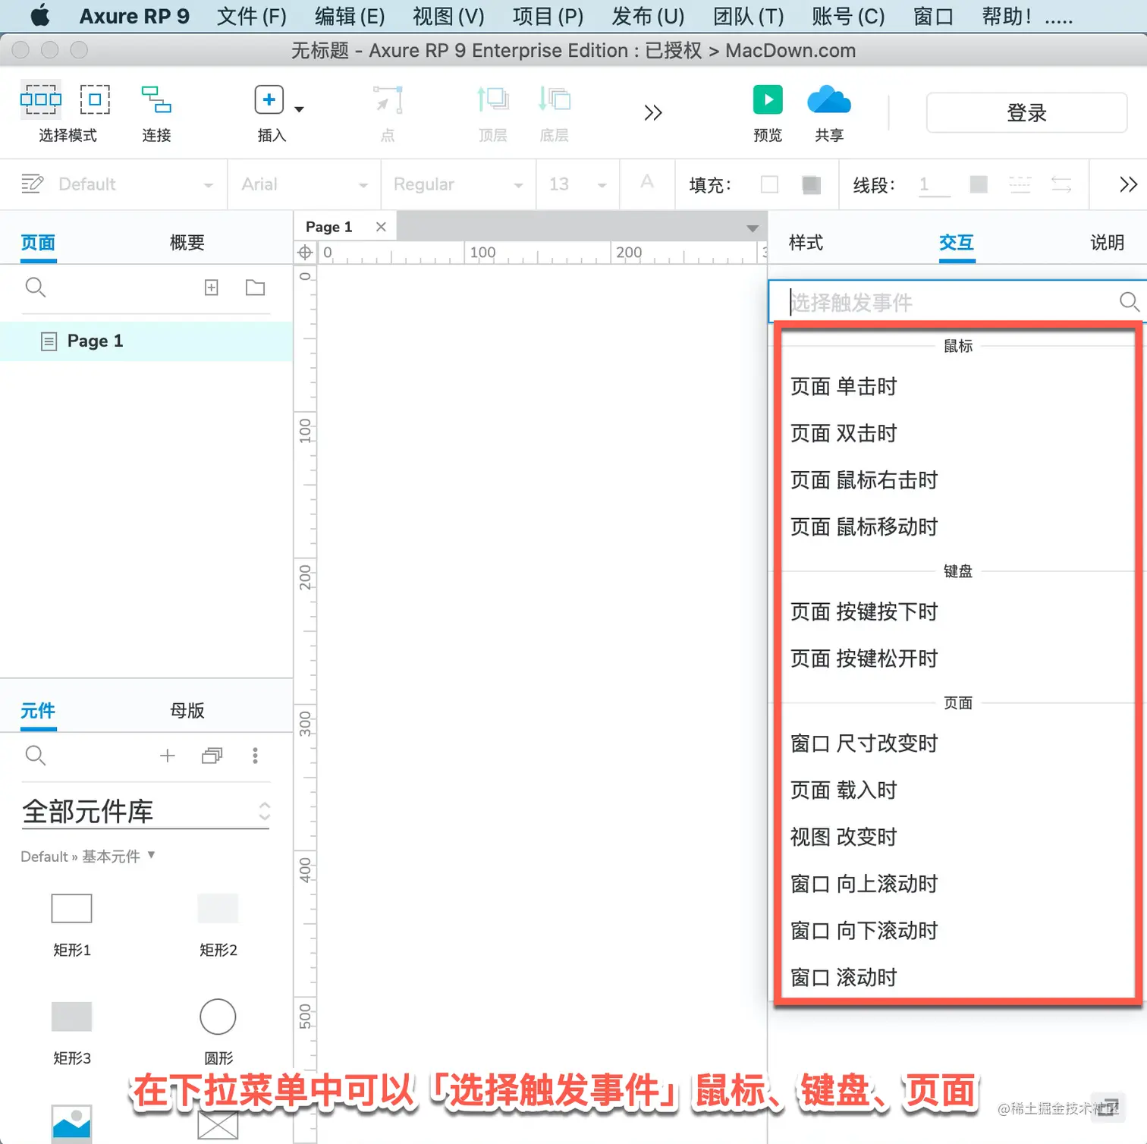Click the Login (登录) button

tap(1026, 113)
